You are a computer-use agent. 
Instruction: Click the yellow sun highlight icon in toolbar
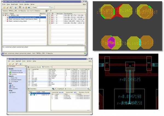coord(26,8)
